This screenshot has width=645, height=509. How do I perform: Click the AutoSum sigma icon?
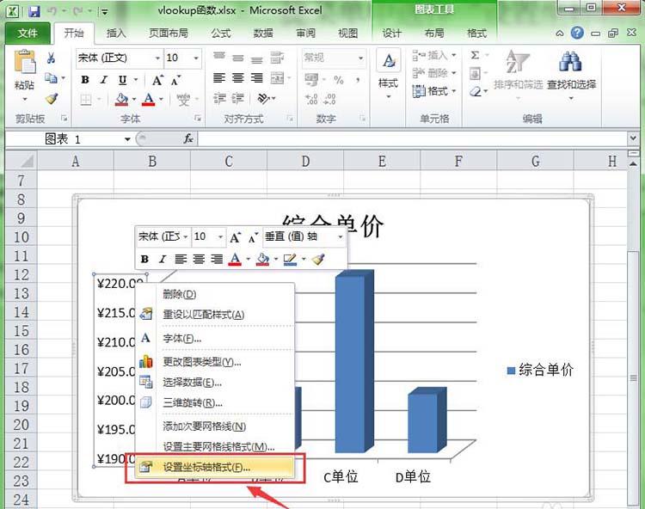[475, 55]
